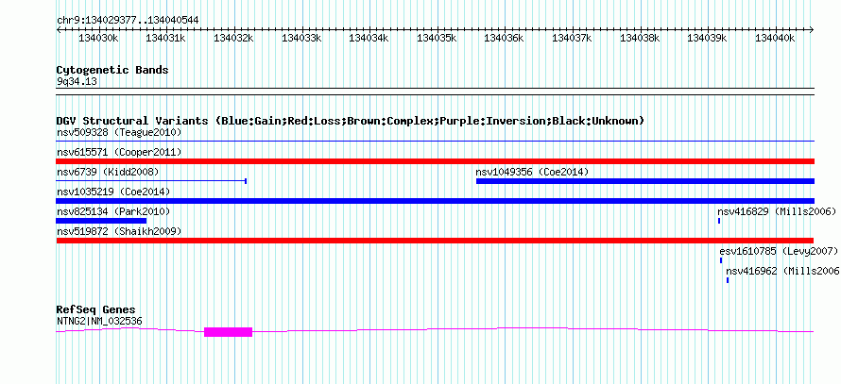Click the 134031k ruler position
The height and width of the screenshot is (384, 841).
166,38
